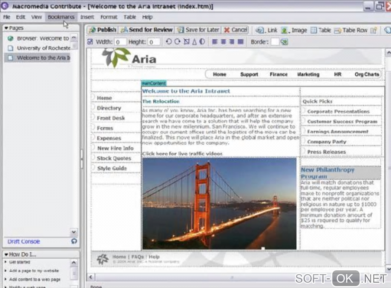Open the Table menu
Image resolution: width=391 pixels, height=288 pixels.
130,17
